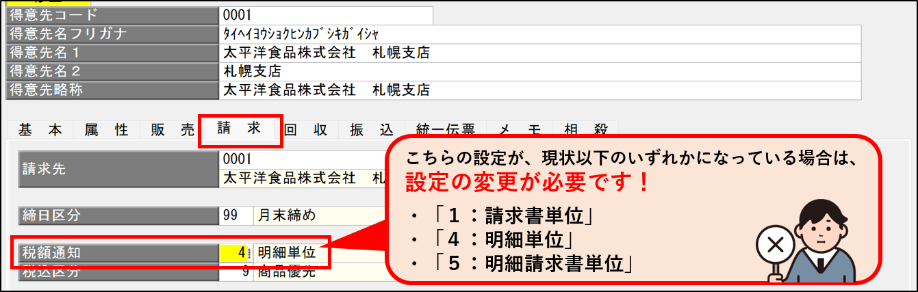Click the 締日区分 label
918x292 pixels.
pos(118,215)
